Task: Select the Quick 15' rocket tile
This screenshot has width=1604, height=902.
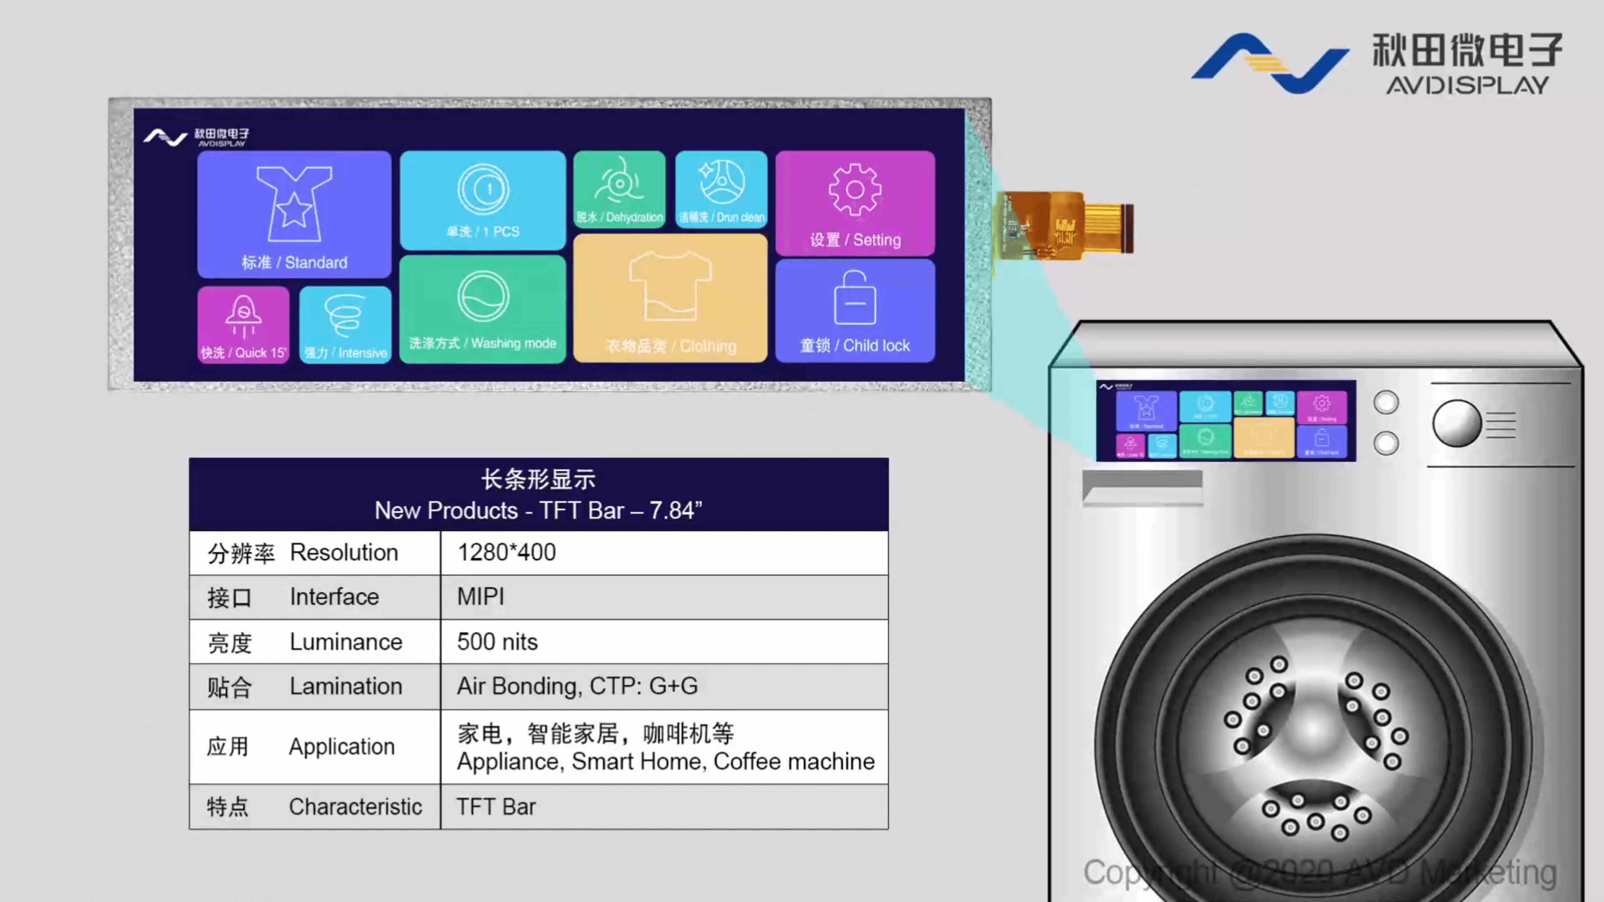Action: pos(244,325)
